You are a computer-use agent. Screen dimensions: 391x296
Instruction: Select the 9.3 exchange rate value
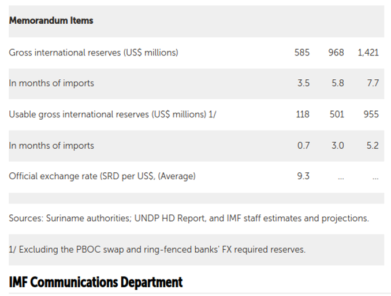tap(303, 176)
